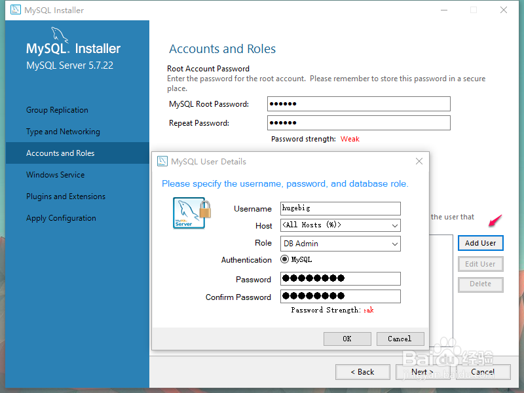The width and height of the screenshot is (524, 393).
Task: Go to Group Replication step
Action: point(57,110)
